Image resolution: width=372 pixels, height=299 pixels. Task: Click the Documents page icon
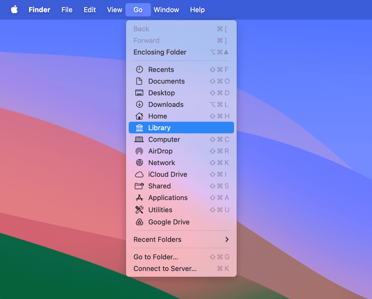tap(139, 81)
